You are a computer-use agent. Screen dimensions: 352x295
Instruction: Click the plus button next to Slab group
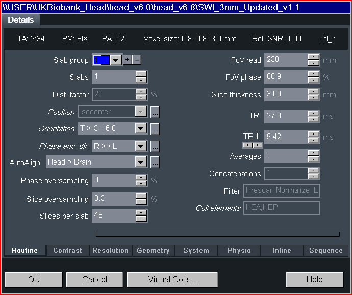[x=128, y=60]
